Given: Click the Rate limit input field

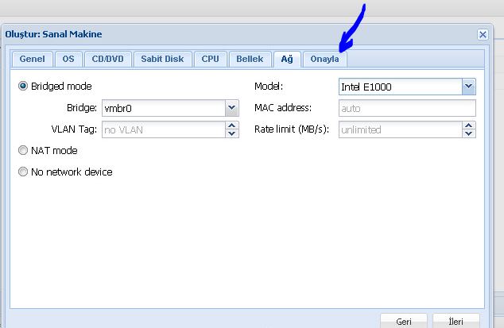Looking at the screenshot, I should coord(399,129).
